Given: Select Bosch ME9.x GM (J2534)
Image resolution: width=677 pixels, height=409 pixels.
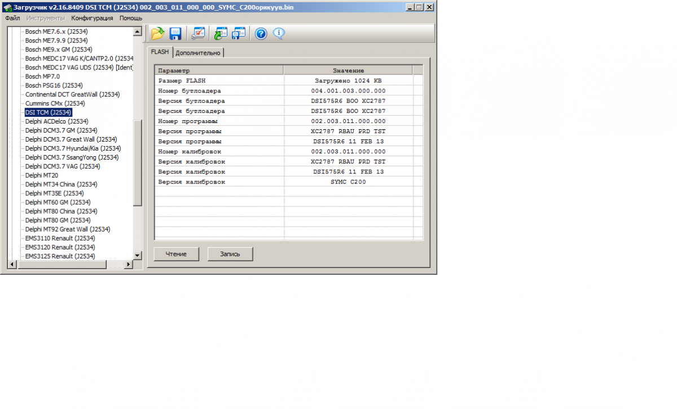Looking at the screenshot, I should [59, 50].
